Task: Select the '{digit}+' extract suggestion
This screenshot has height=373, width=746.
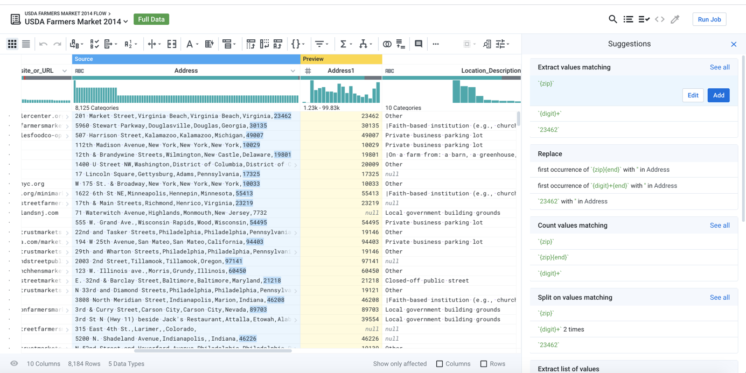Action: tap(549, 114)
